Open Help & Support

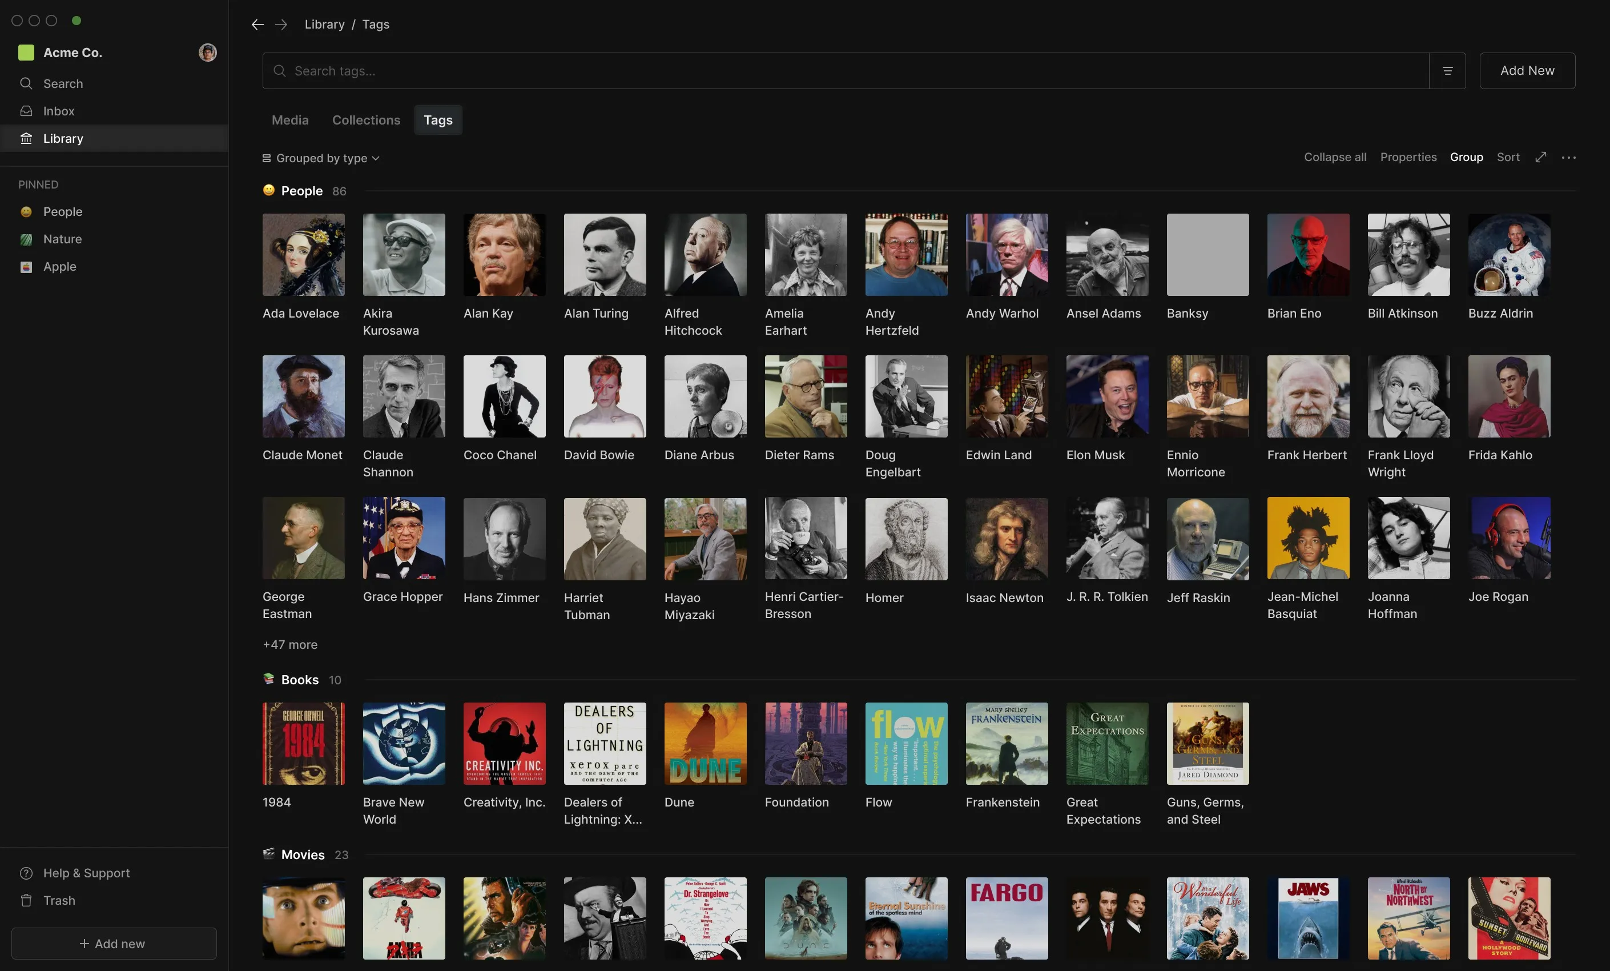114,873
